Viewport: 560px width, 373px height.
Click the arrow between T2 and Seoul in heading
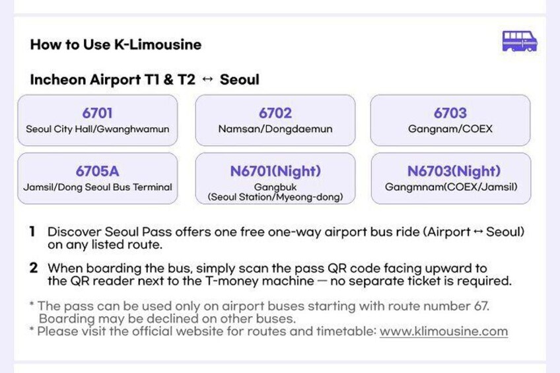(207, 80)
